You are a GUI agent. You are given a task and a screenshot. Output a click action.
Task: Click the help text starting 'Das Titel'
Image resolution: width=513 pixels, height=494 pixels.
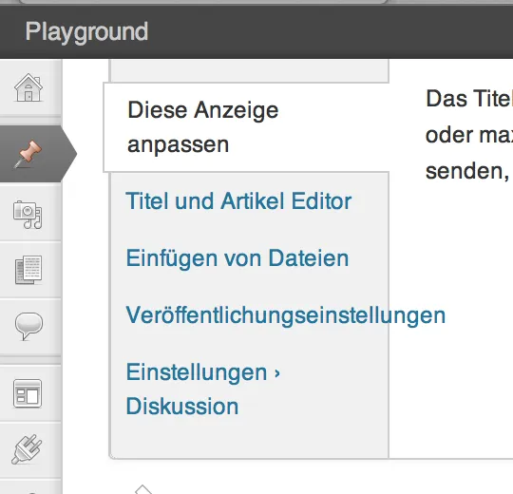pos(469,135)
